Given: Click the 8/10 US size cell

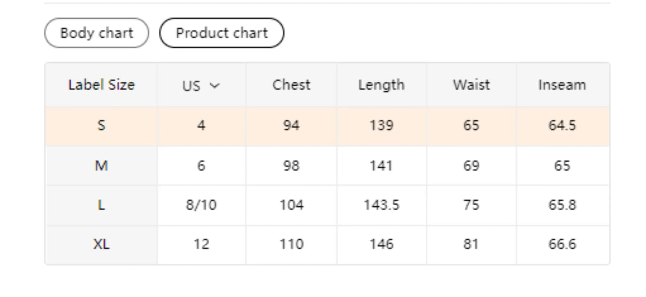Looking at the screenshot, I should [x=201, y=205].
